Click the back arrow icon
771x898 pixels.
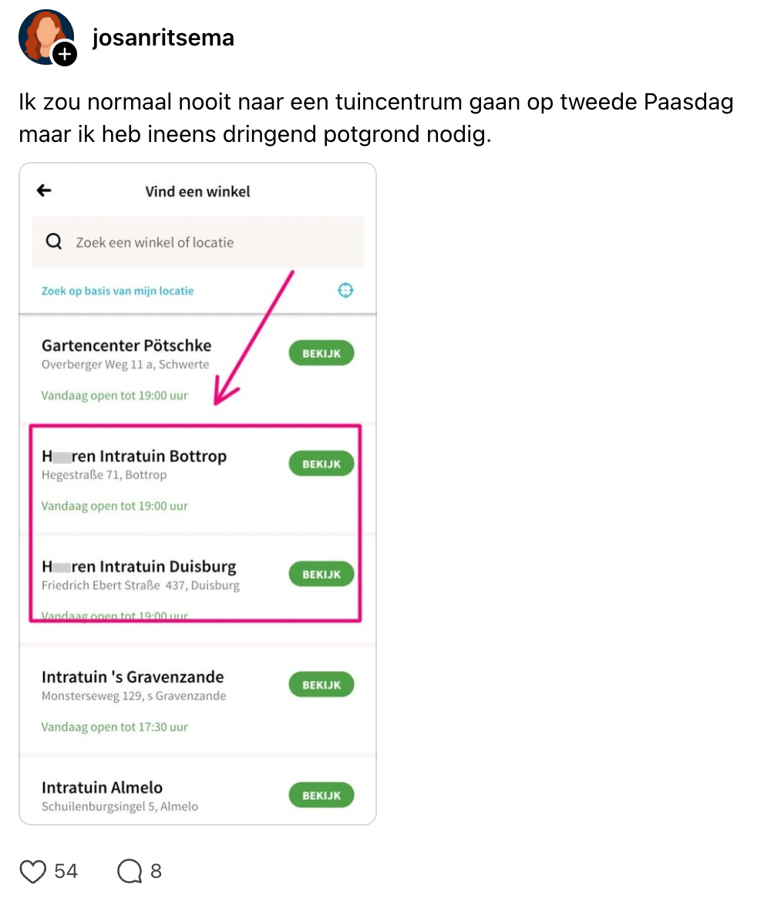[45, 191]
